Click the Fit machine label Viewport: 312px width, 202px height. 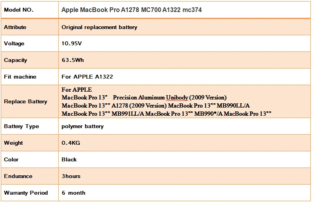20,77
